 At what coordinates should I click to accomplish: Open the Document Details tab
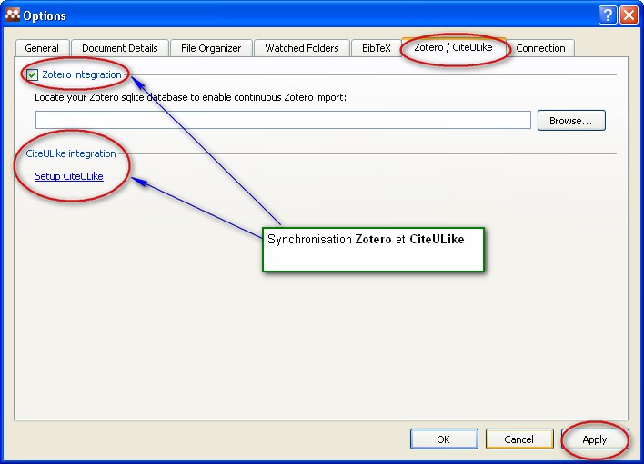point(119,48)
